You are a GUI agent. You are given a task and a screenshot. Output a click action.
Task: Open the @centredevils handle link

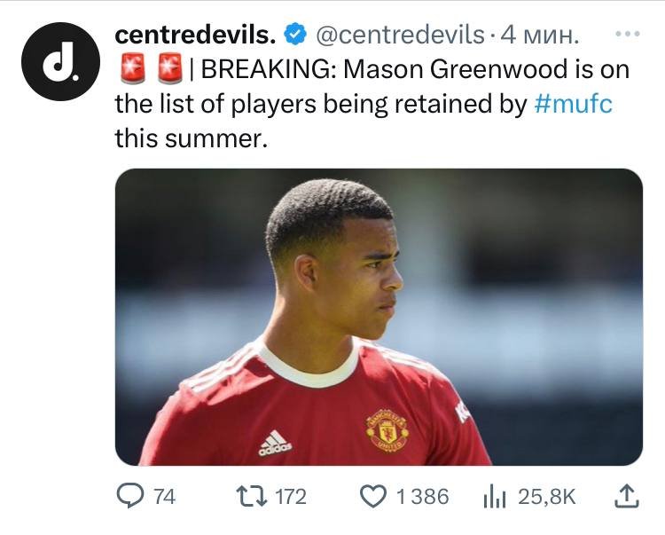pos(399,35)
